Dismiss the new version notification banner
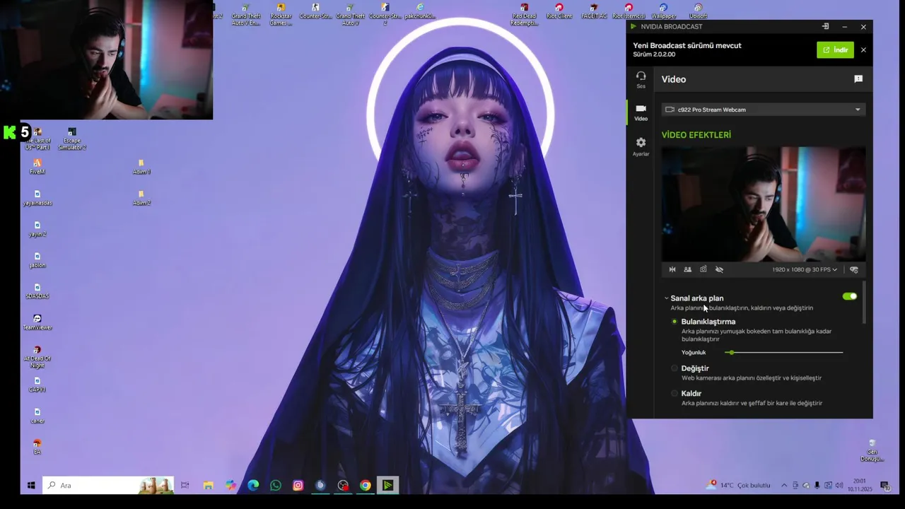 [x=863, y=49]
